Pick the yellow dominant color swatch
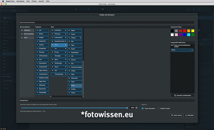This screenshot has height=130, width=214. point(193,31)
